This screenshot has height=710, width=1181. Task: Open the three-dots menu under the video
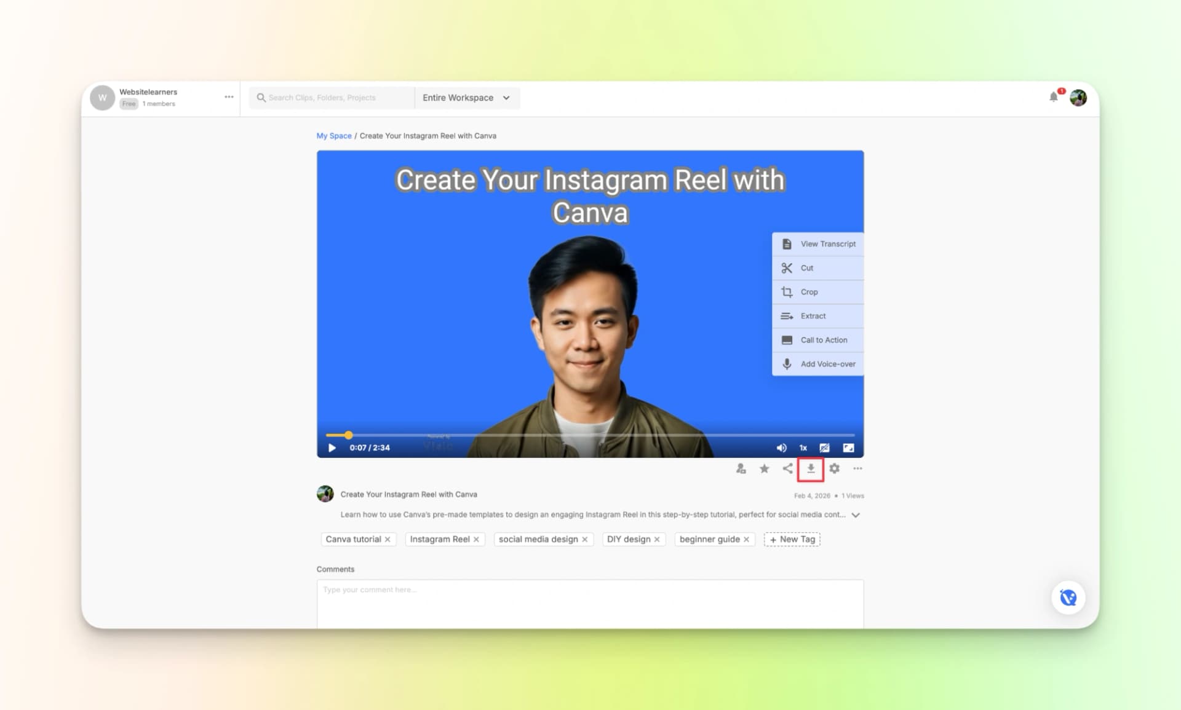click(857, 469)
